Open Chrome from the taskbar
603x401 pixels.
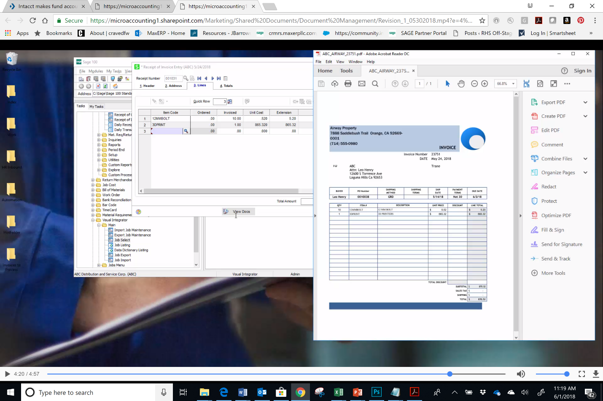[300, 392]
